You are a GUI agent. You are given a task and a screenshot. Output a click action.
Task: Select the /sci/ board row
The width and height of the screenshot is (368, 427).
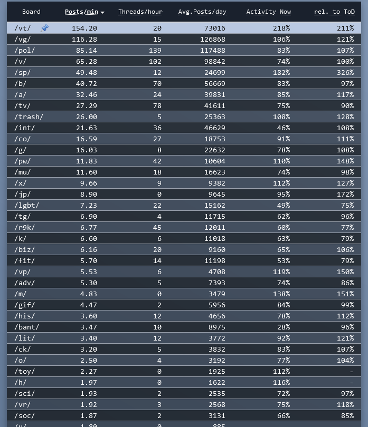tap(184, 393)
